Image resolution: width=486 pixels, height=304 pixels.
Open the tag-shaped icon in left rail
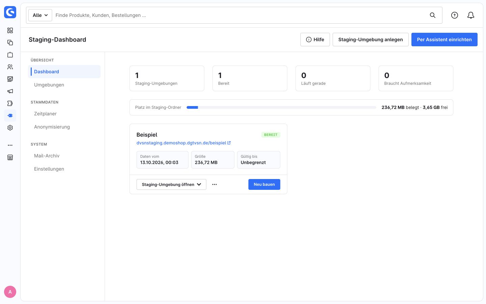point(10,103)
